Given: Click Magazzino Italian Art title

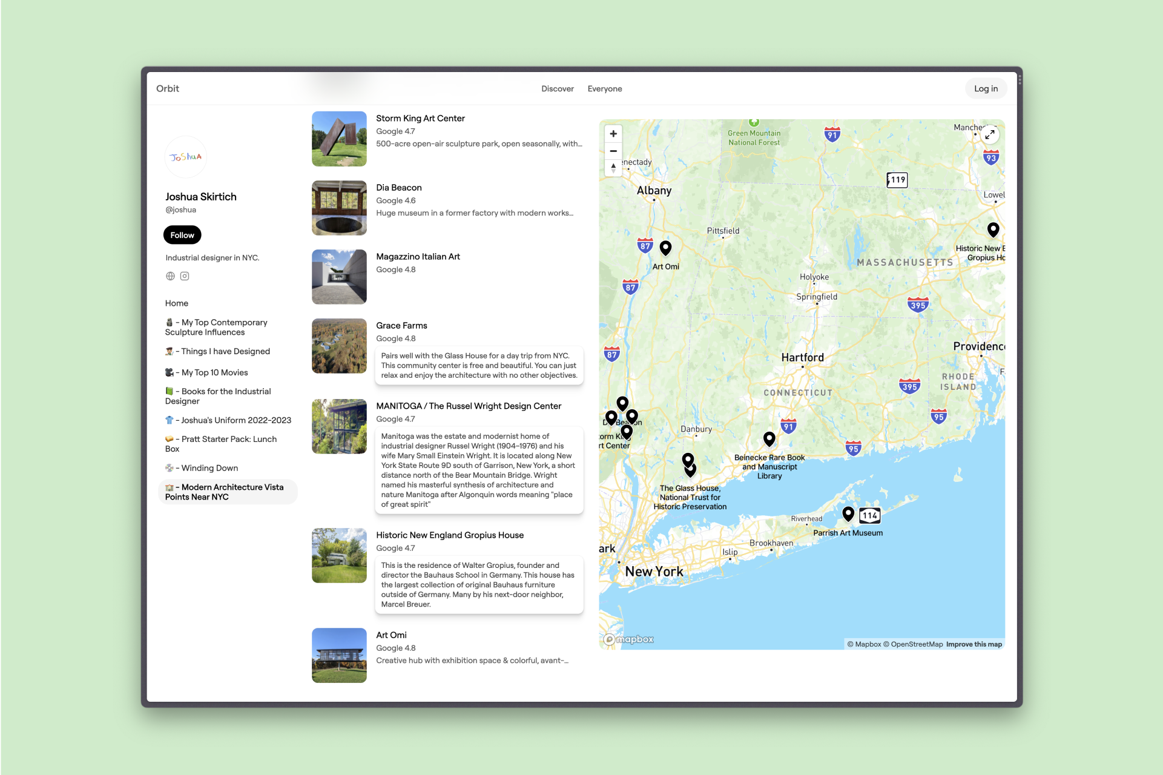Looking at the screenshot, I should point(418,257).
